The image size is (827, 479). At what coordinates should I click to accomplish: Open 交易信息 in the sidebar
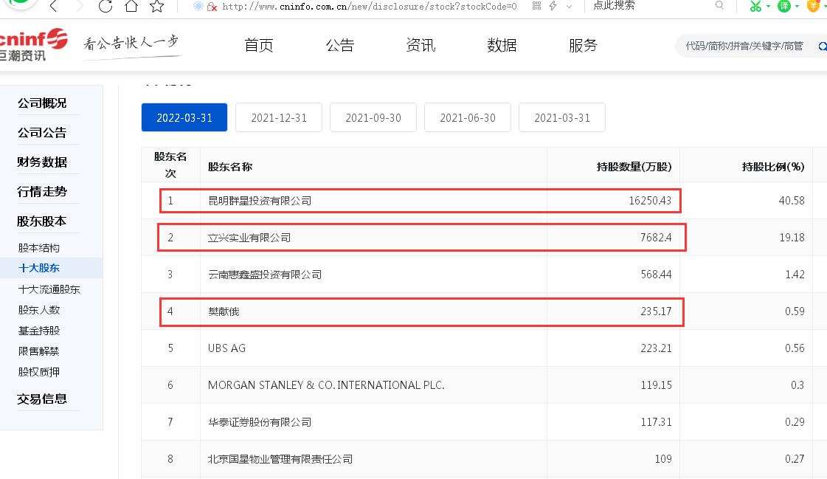click(42, 399)
